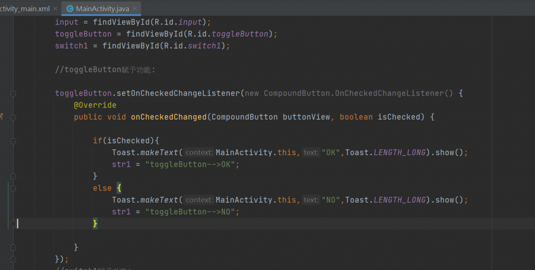Collapse the if(isChecked) block fold marker
Screen dimensions: 535x270
[x=13, y=141]
